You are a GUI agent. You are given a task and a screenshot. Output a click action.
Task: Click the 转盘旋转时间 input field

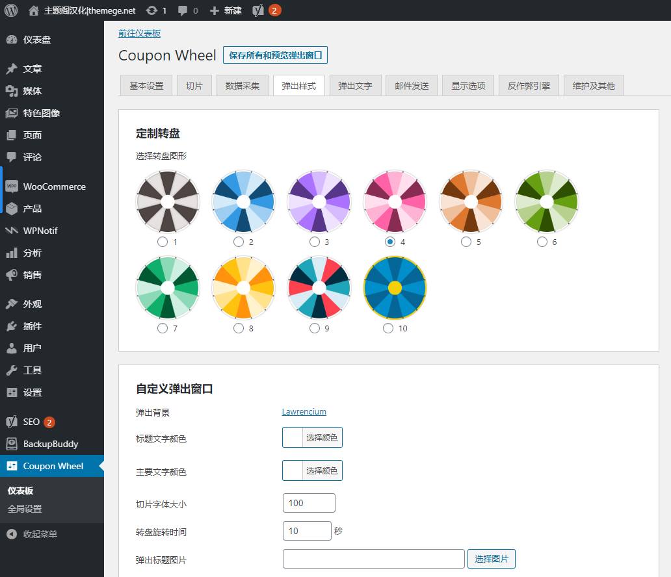tap(307, 531)
